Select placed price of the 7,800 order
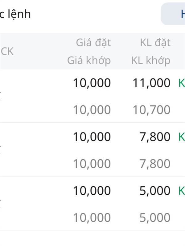Screen dimensions: 185x246 coord(92,137)
